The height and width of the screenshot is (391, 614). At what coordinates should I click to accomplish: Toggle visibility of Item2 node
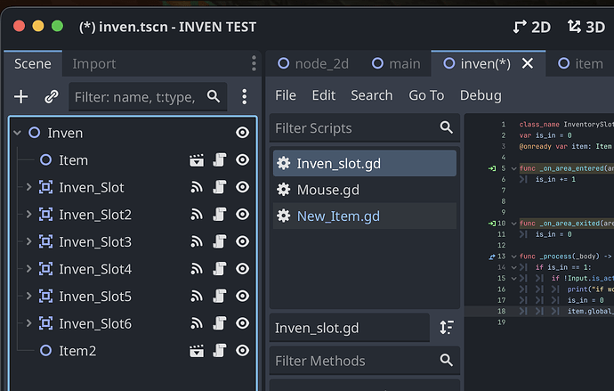click(x=242, y=351)
